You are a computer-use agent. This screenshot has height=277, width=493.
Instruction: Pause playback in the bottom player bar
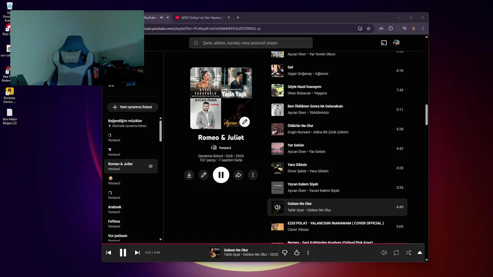point(123,253)
